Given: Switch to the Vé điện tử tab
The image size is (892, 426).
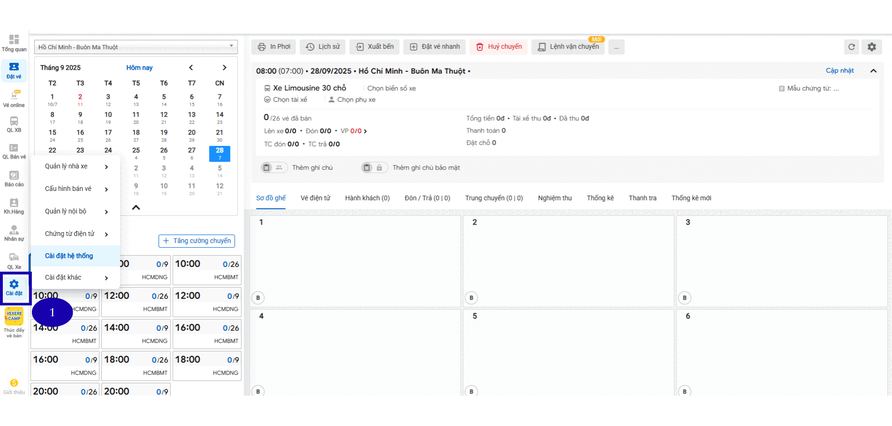Looking at the screenshot, I should [315, 198].
